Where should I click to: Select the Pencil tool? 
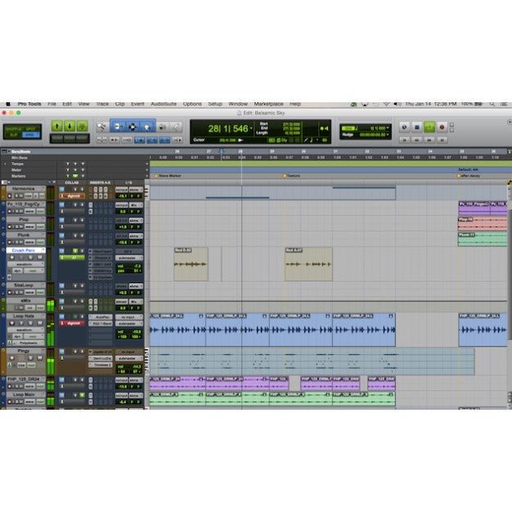coord(176,127)
